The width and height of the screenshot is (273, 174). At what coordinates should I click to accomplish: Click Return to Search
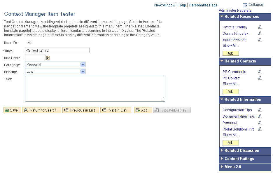(x=41, y=110)
